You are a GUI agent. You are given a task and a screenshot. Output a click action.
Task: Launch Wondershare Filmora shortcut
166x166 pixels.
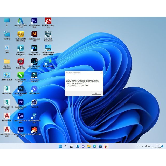pos(34,77)
